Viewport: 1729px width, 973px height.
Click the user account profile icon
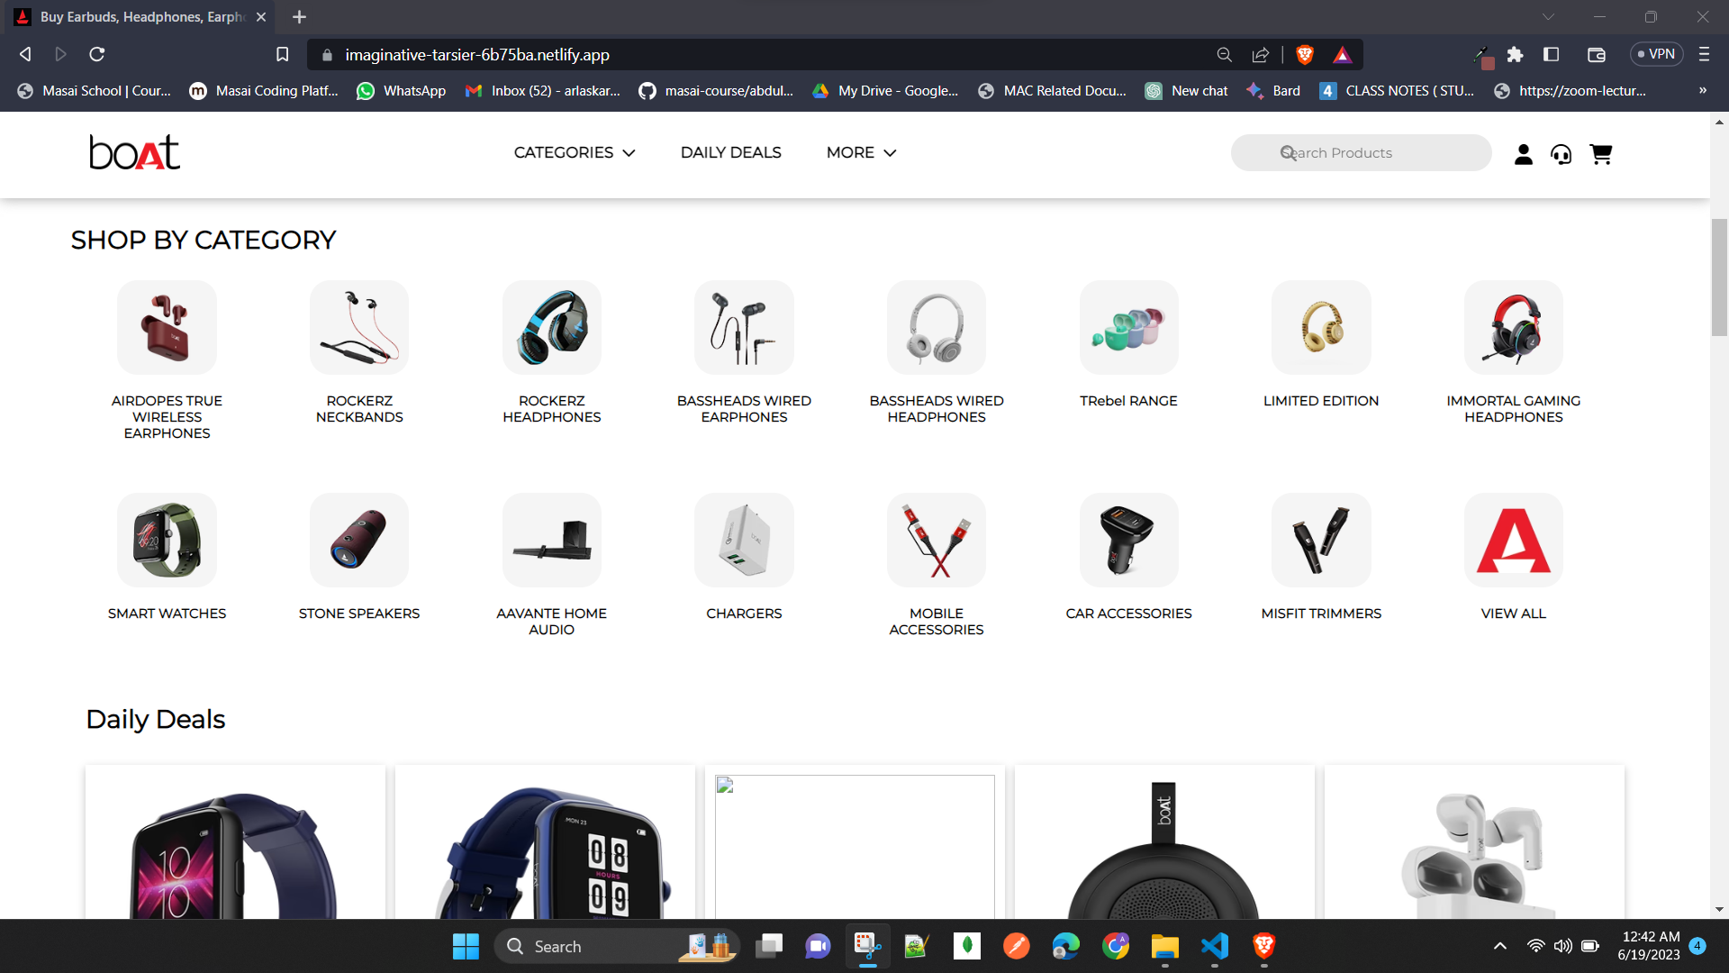(x=1523, y=154)
